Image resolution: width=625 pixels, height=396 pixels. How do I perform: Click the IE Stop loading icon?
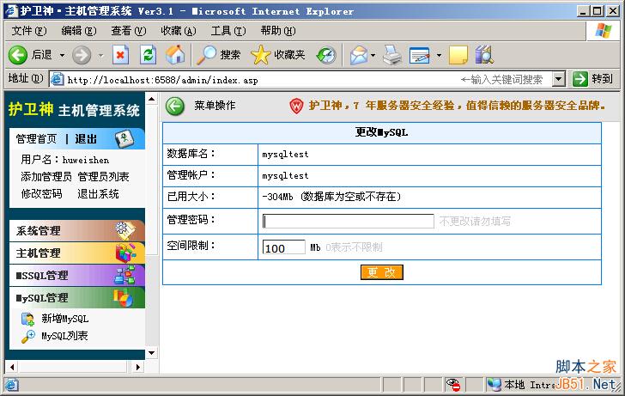(x=121, y=55)
